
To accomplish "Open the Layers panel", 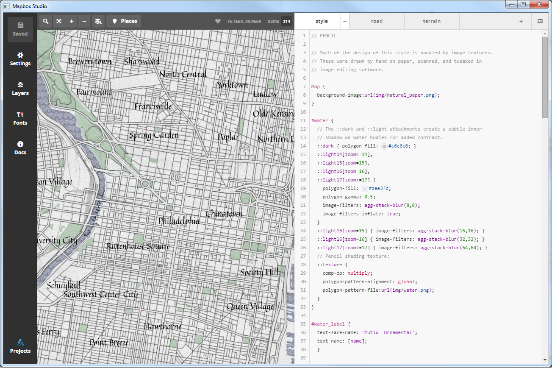I will point(20,89).
